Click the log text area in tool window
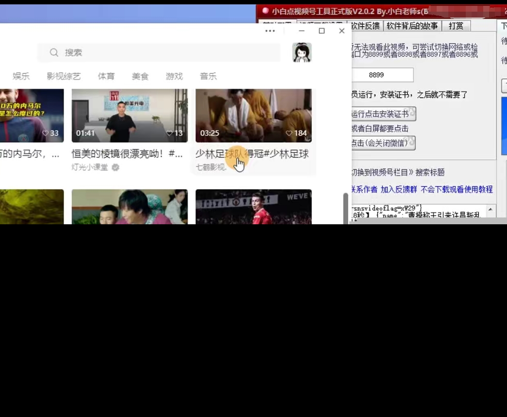Viewport: 507px width, 417px height. (x=419, y=212)
